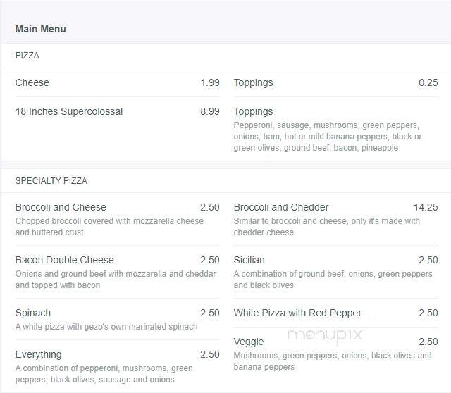Viewport: 451px width, 393px height.
Task: Select the Sicilian pizza item
Action: [336, 273]
